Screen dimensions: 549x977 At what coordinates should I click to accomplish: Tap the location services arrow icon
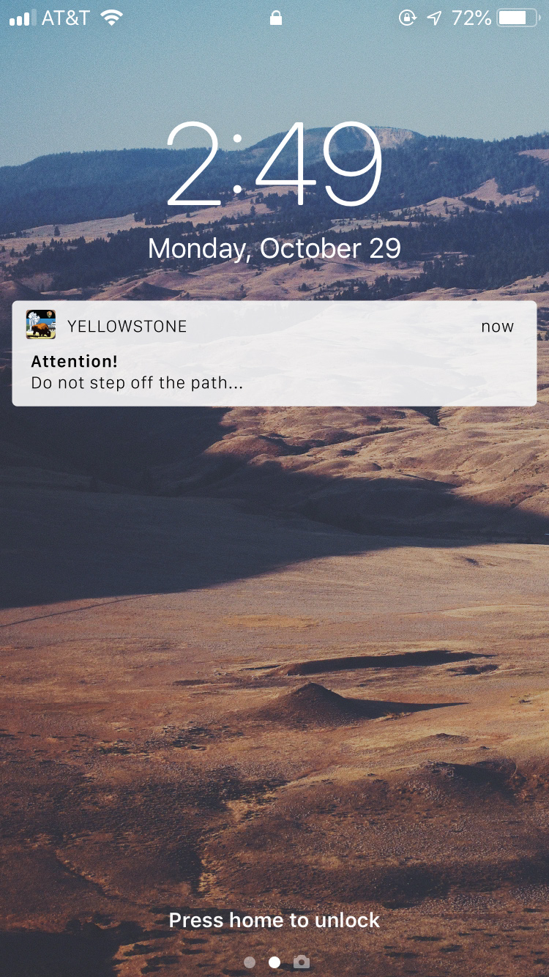coord(435,18)
